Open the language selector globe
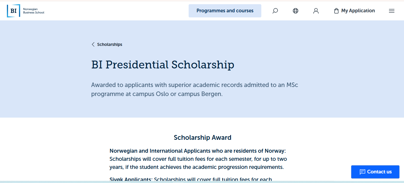Image resolution: width=404 pixels, height=183 pixels. 295,10
